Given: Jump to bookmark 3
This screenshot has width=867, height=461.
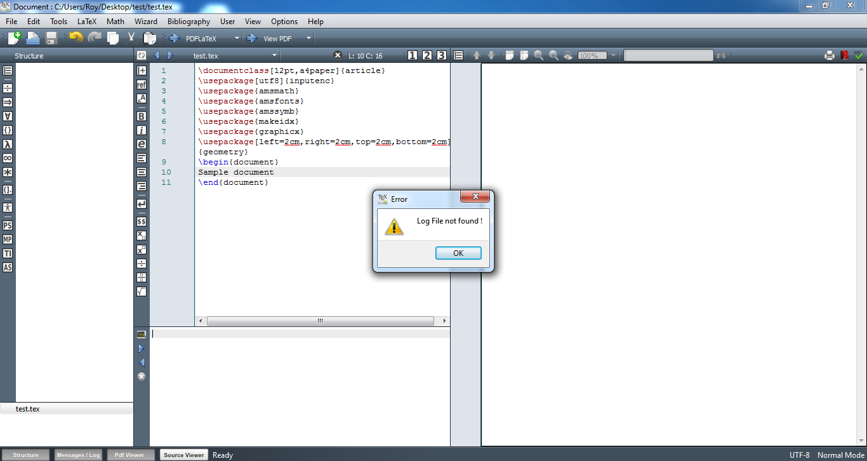Looking at the screenshot, I should coord(442,55).
